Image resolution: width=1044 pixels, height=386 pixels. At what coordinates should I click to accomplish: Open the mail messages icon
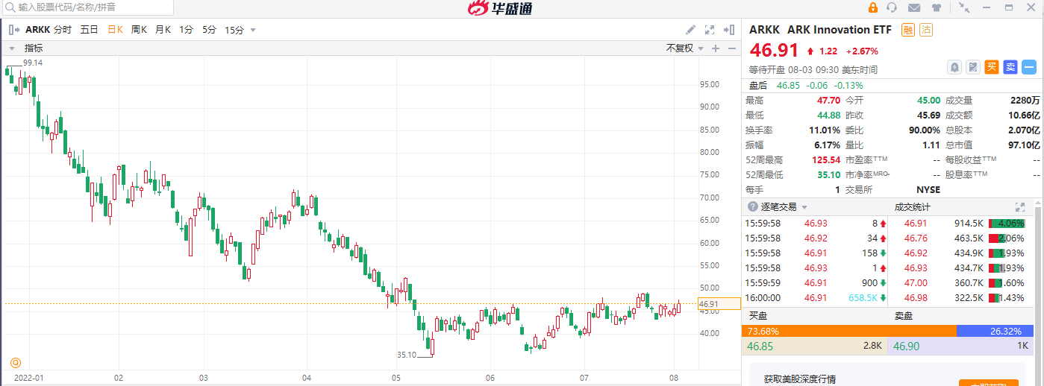pyautogui.click(x=914, y=7)
